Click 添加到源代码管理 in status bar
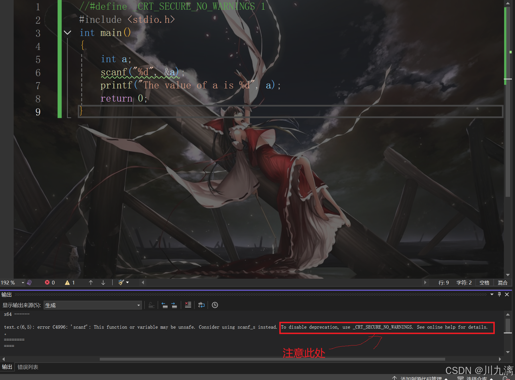This screenshot has width=515, height=380. [421, 378]
